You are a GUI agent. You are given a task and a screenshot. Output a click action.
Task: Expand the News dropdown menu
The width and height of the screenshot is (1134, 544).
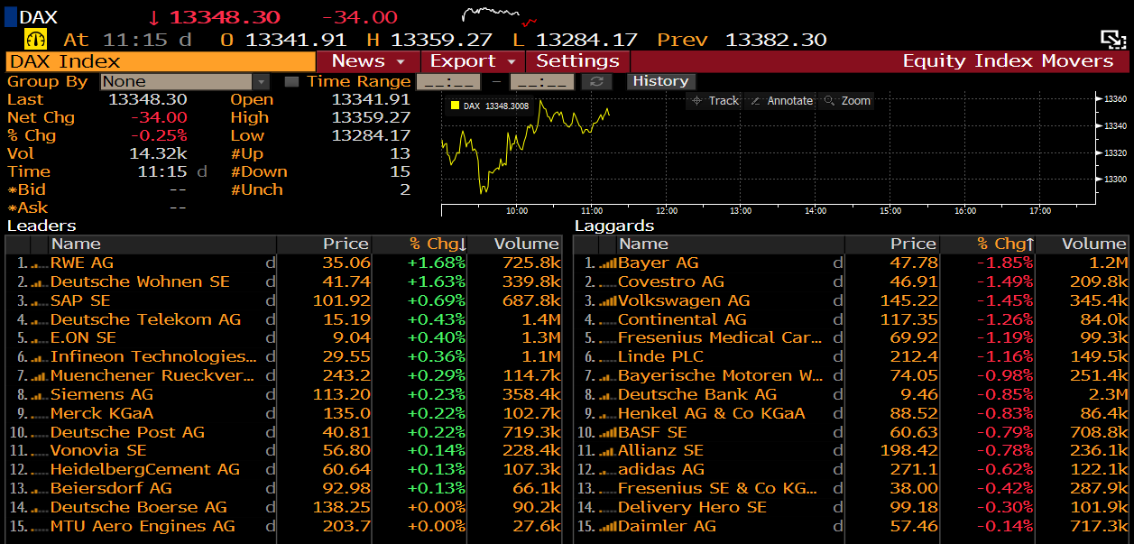pos(369,61)
